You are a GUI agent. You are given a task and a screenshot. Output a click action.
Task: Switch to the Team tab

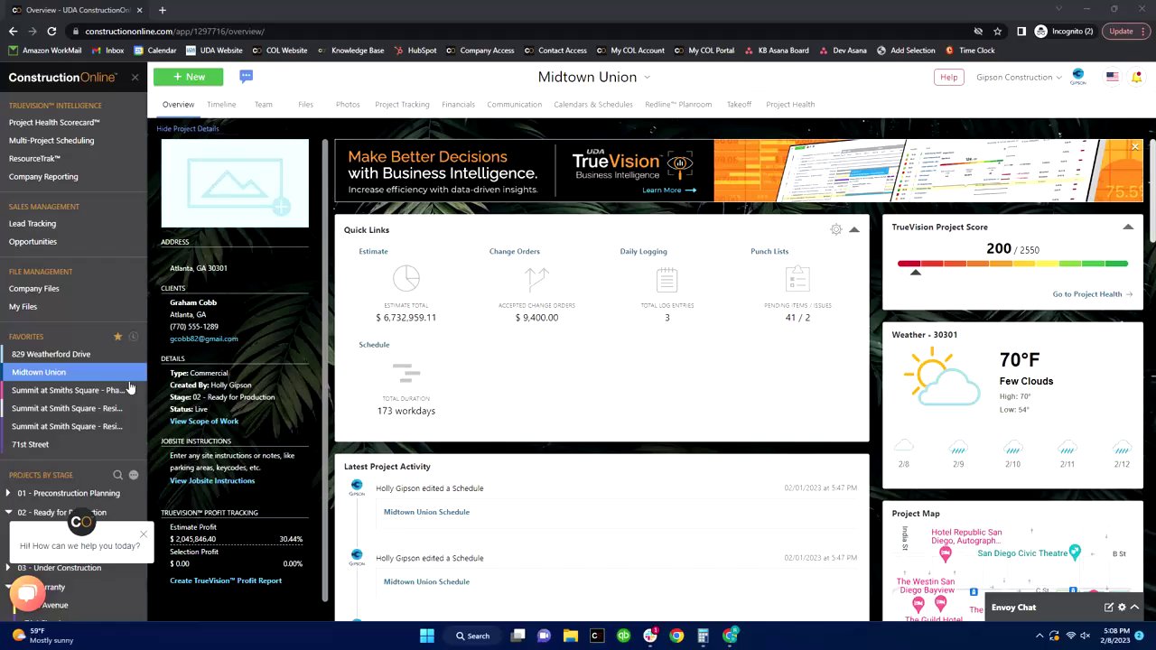point(263,105)
